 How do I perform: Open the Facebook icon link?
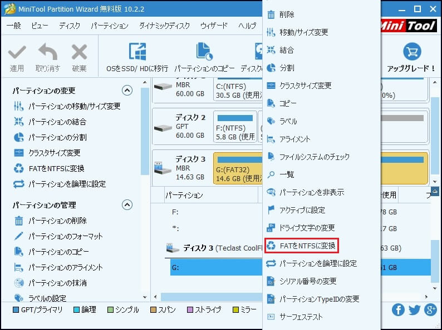[398, 310]
